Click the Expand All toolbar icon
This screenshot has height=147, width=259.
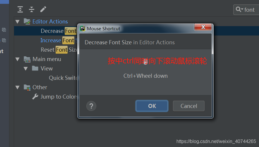point(20,9)
